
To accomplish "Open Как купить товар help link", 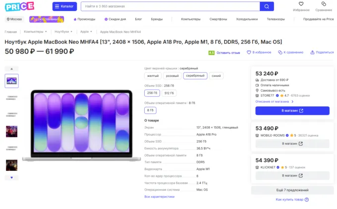I will point(289,200).
